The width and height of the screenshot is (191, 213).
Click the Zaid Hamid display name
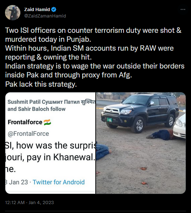[37, 10]
